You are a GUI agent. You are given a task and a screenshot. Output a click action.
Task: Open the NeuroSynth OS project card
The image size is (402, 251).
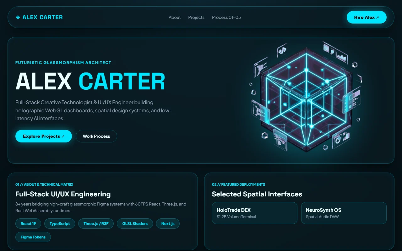(x=344, y=213)
